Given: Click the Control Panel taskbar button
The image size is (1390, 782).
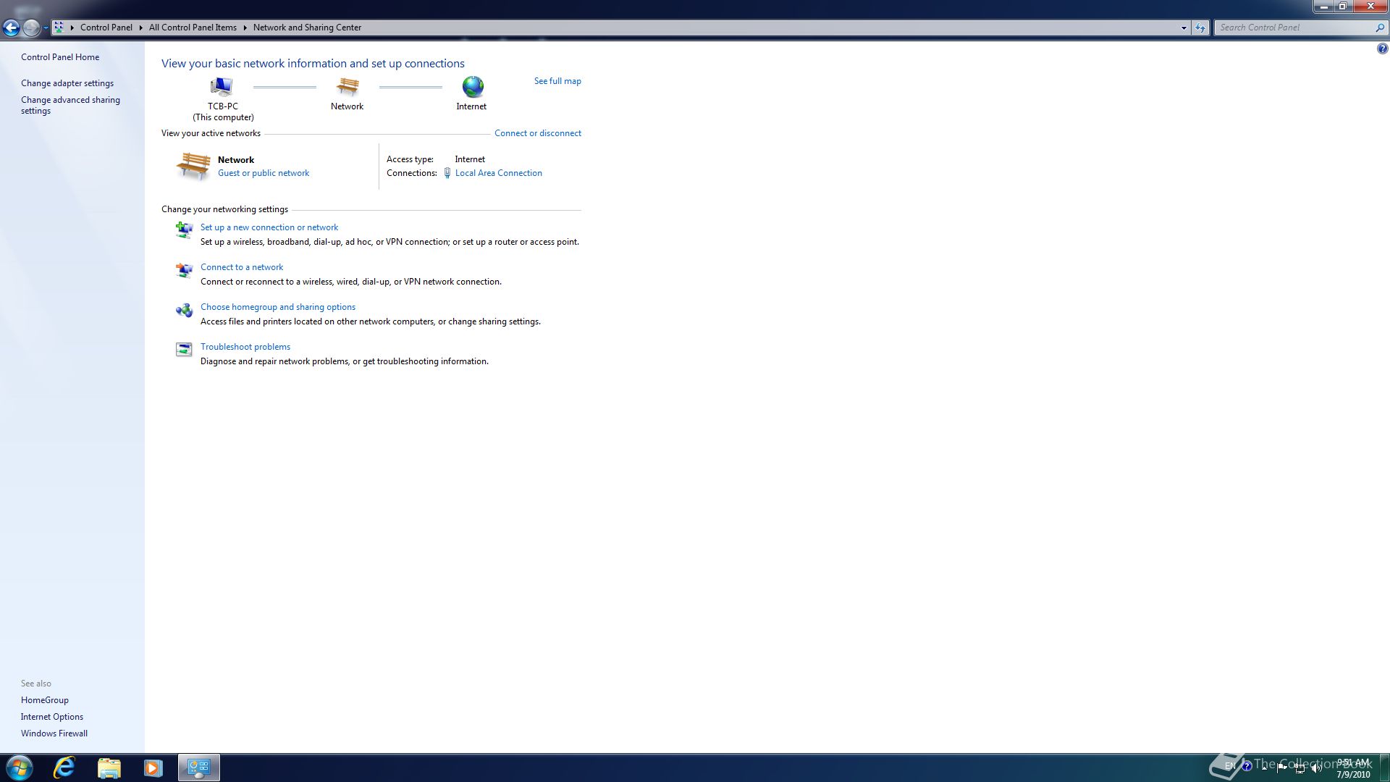Looking at the screenshot, I should pos(199,768).
